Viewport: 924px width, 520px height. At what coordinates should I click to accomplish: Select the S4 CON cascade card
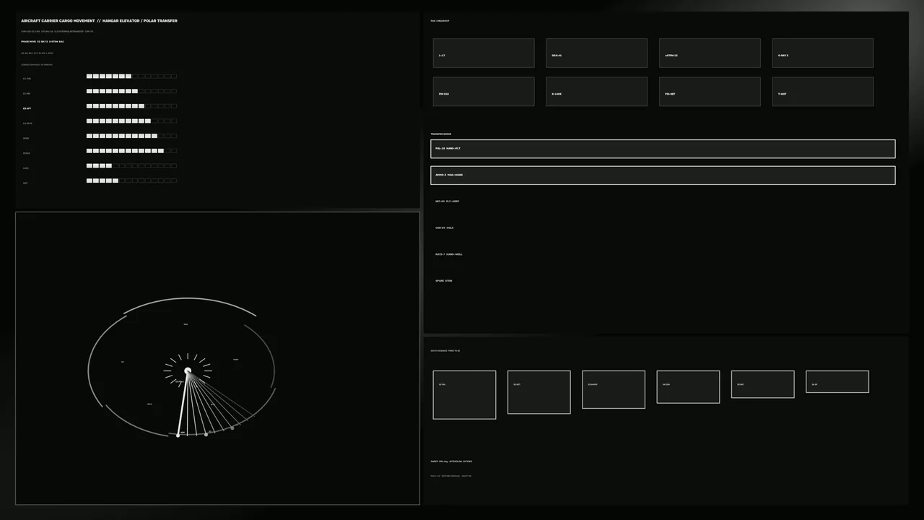tap(688, 386)
